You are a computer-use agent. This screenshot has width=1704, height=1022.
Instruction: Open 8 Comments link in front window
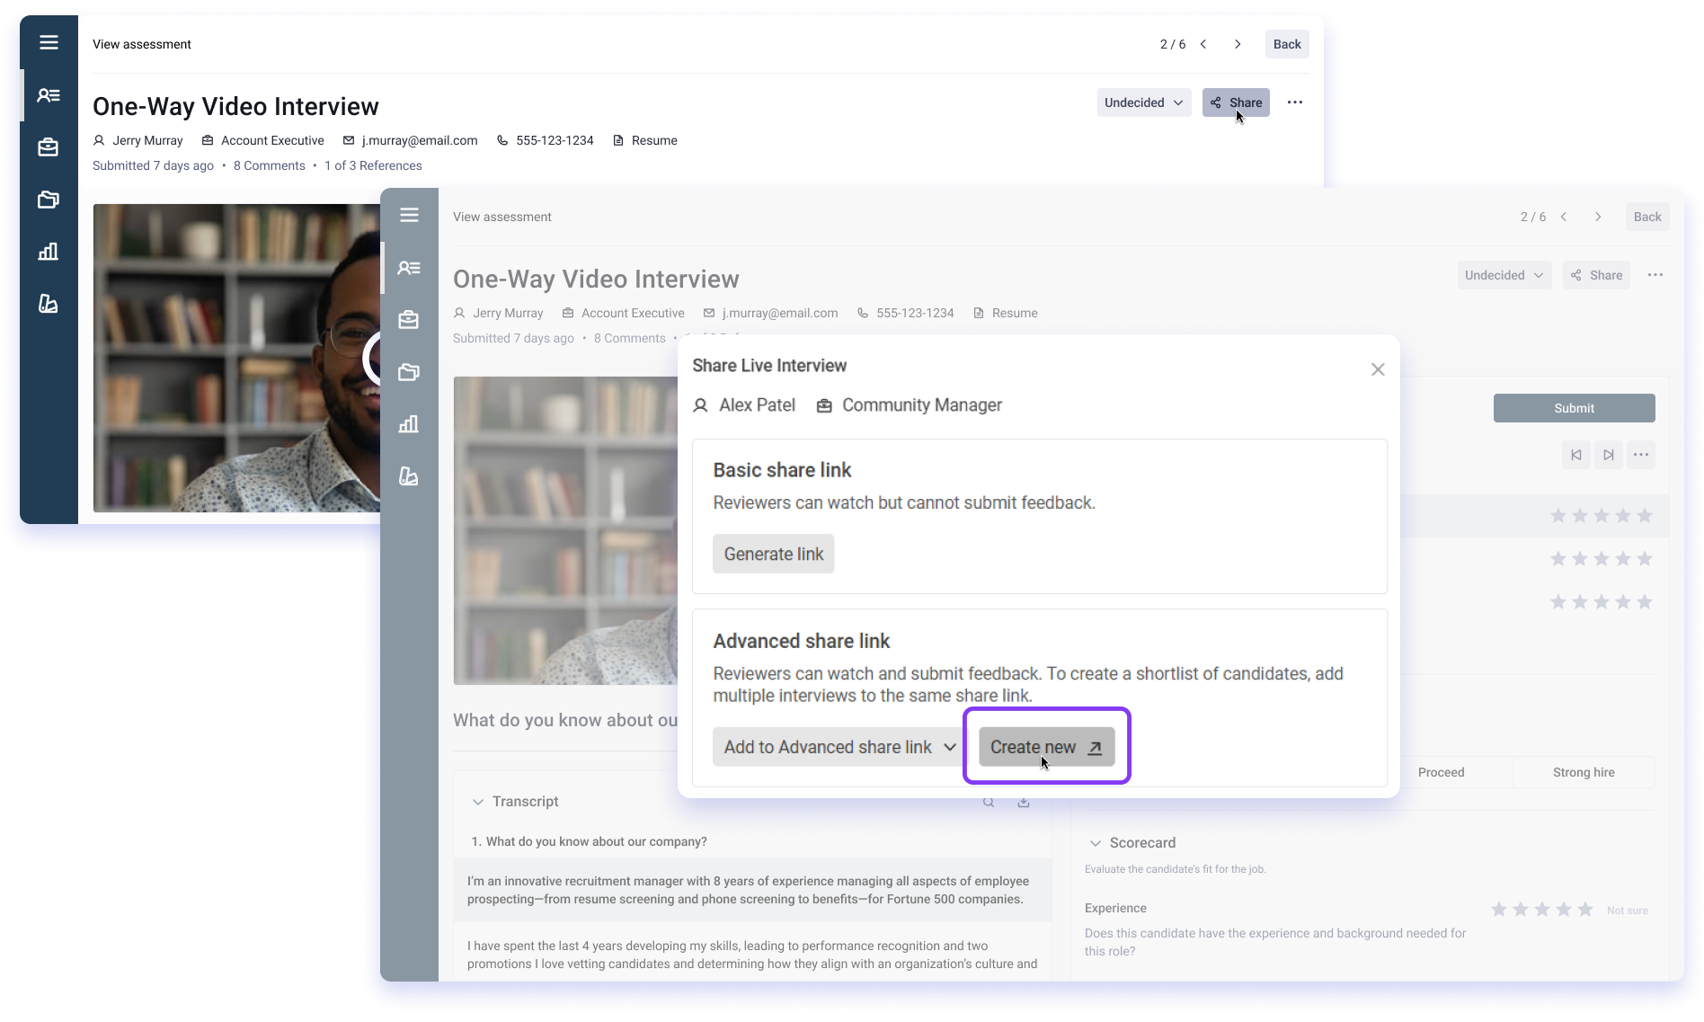[x=630, y=338]
